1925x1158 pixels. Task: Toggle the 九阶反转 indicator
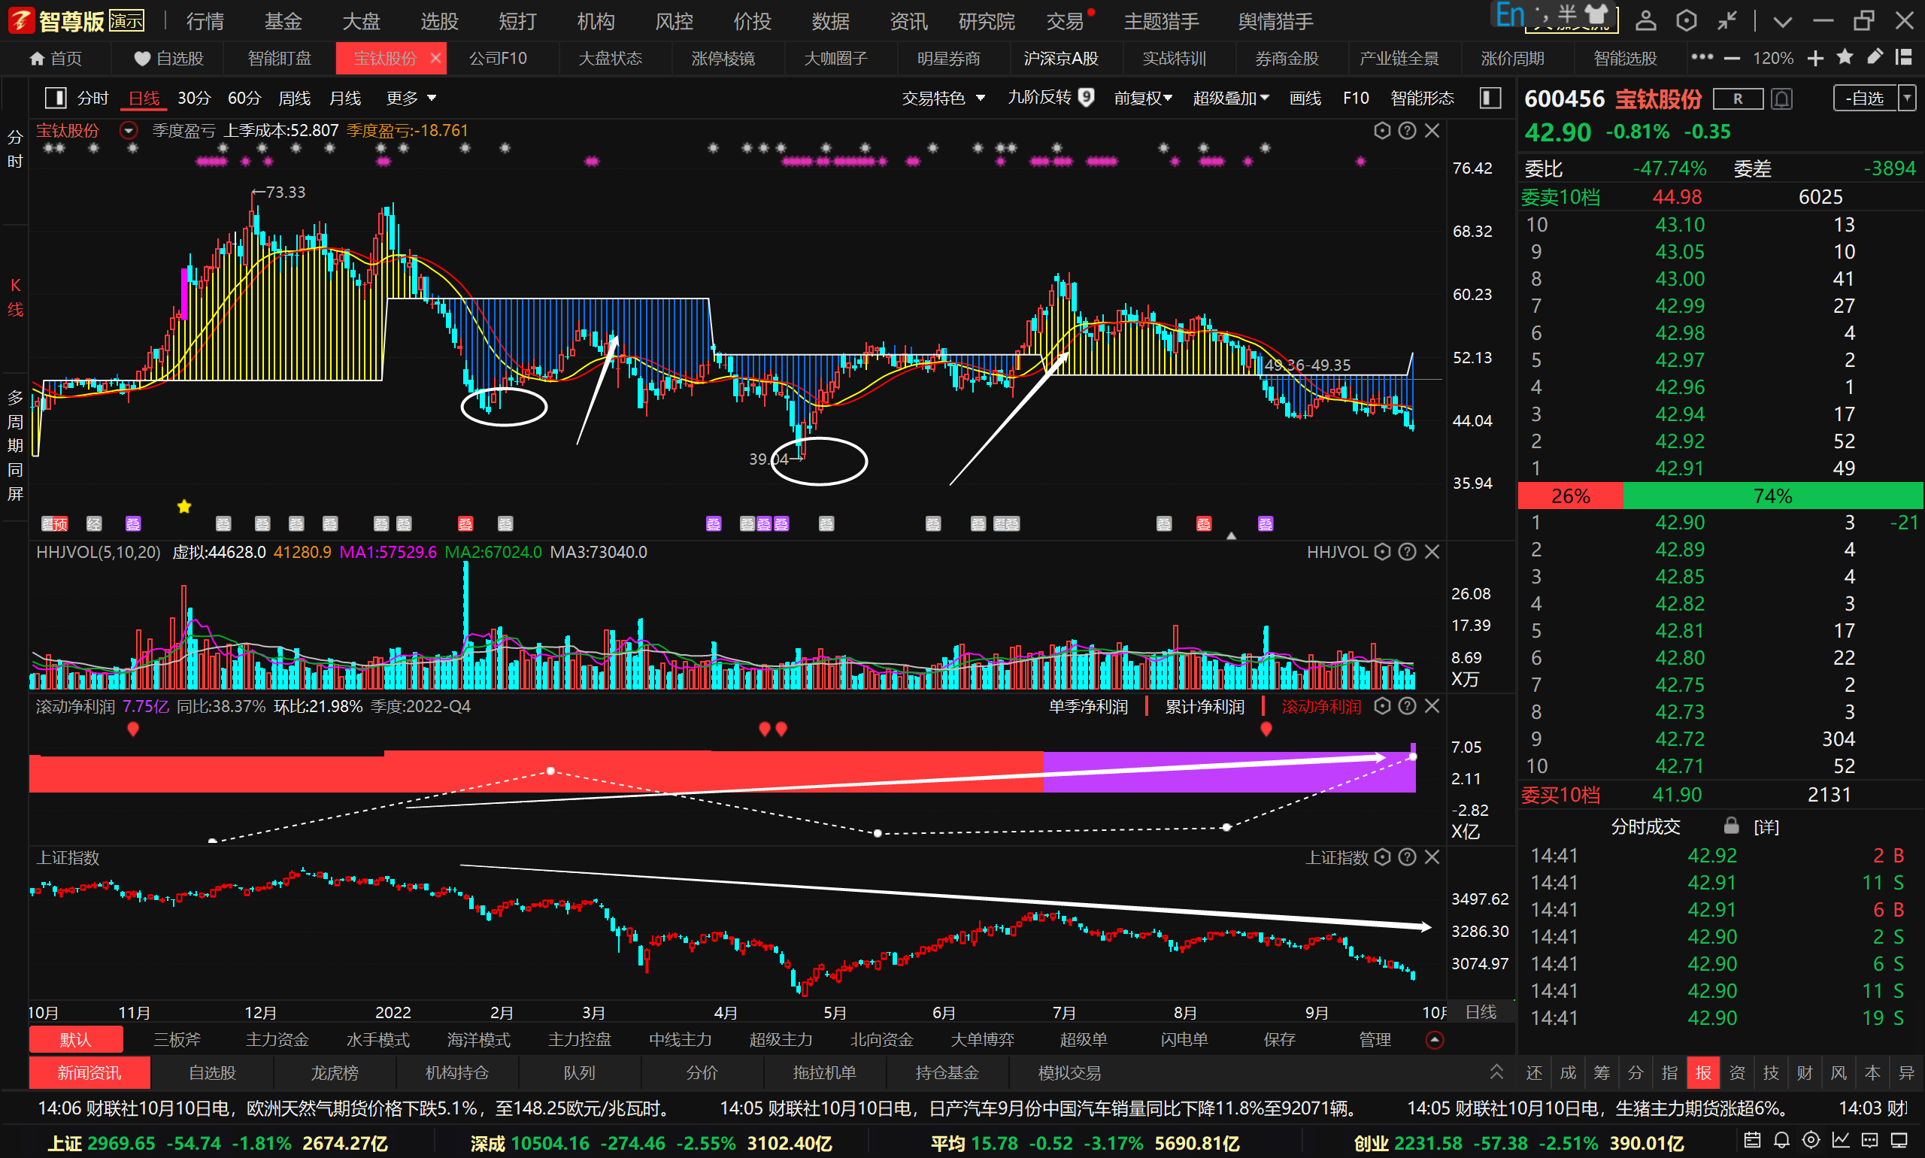(x=1051, y=98)
